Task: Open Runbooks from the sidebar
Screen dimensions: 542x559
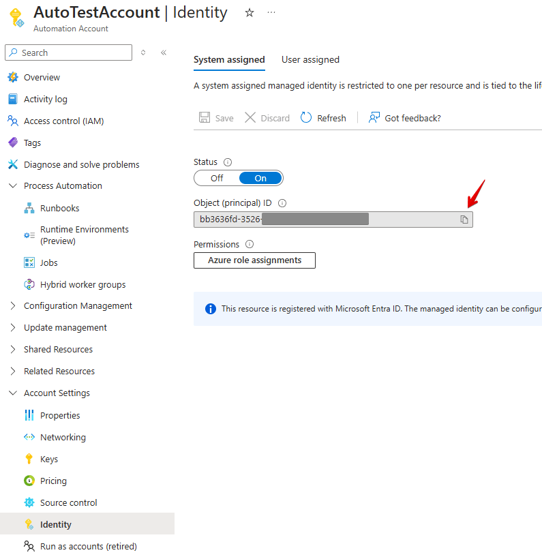Action: tap(59, 208)
